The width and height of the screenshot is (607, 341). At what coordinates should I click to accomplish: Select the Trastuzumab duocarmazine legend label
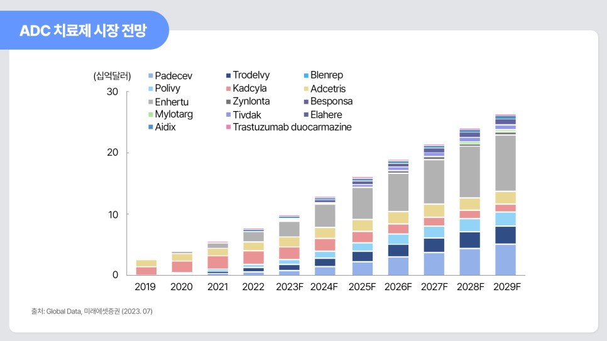click(x=292, y=127)
